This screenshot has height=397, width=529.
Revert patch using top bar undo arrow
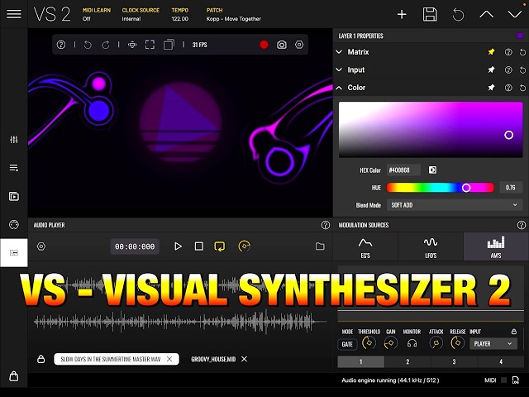point(458,15)
